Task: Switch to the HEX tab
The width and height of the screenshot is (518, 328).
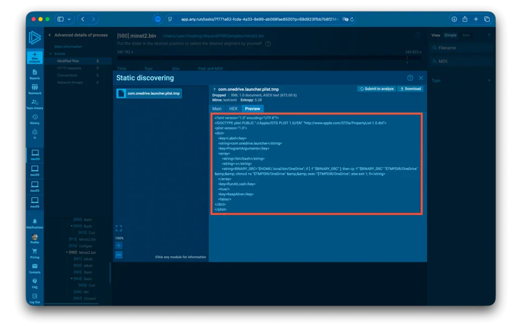Action: click(233, 108)
